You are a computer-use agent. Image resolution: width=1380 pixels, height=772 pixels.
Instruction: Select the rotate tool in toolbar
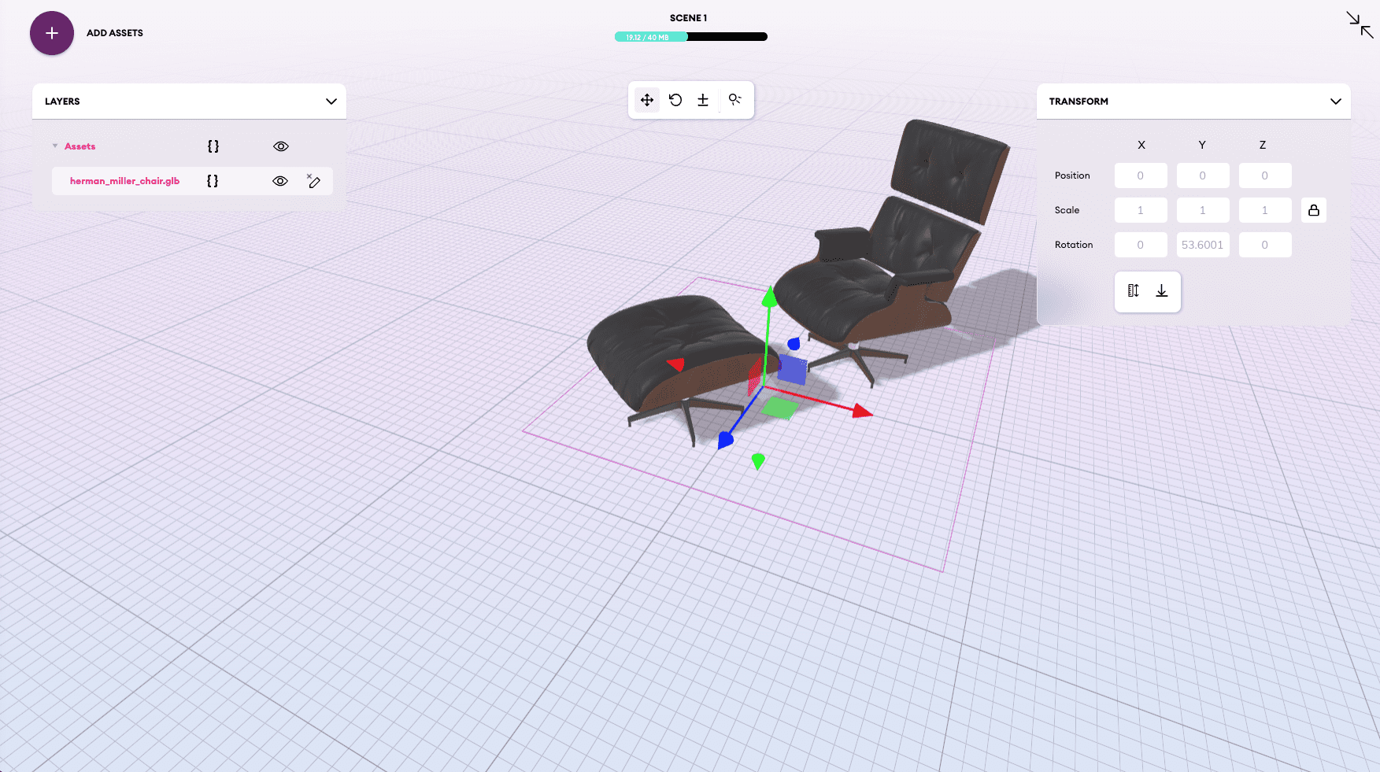(675, 100)
